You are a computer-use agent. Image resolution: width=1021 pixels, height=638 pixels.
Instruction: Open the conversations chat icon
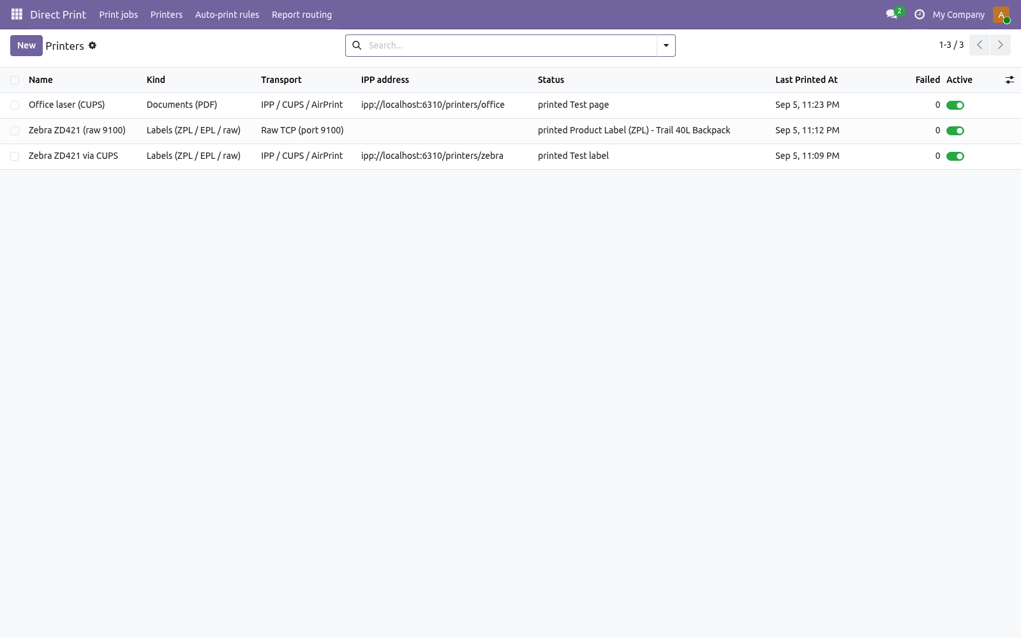point(891,14)
